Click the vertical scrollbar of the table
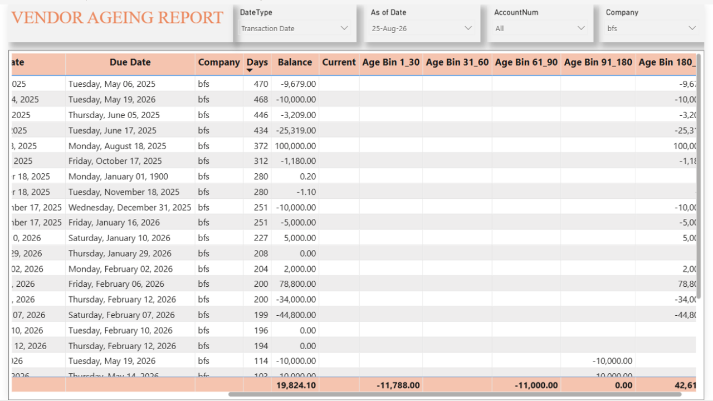 click(x=699, y=175)
